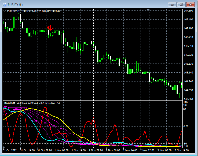Viewport: 198px width, 156px height.
Task: Click the 1 Nov 22:00 time label
Action: [96, 150]
